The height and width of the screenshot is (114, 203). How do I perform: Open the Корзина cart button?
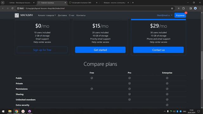180,15
